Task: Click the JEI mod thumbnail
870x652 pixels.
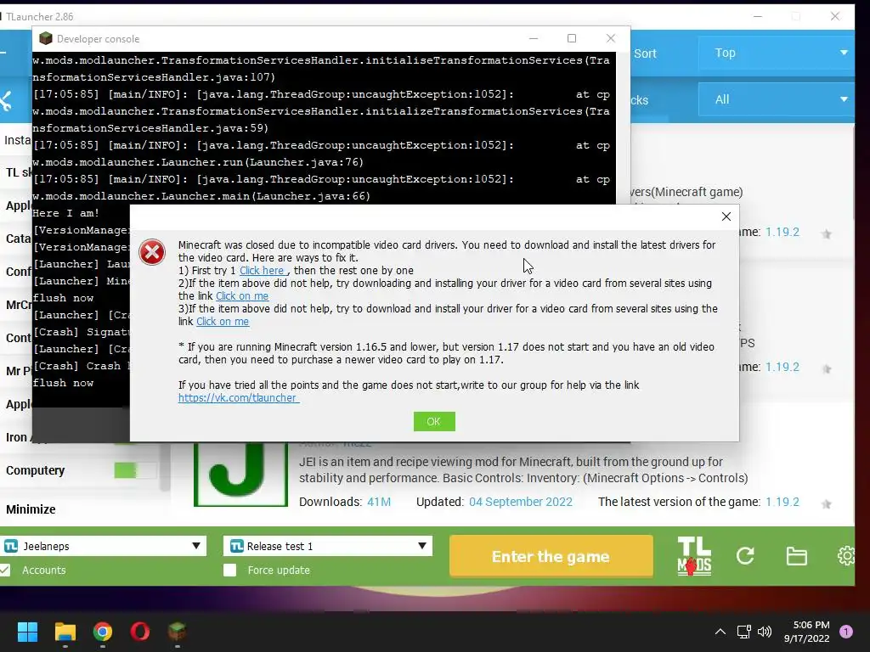Action: click(x=240, y=475)
